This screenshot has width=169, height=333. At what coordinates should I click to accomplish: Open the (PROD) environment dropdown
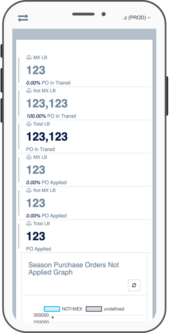click(137, 17)
